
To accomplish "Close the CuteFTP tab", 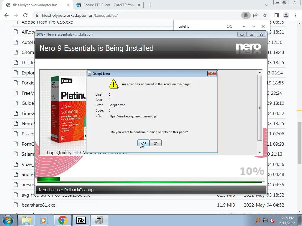I will click(139, 5).
